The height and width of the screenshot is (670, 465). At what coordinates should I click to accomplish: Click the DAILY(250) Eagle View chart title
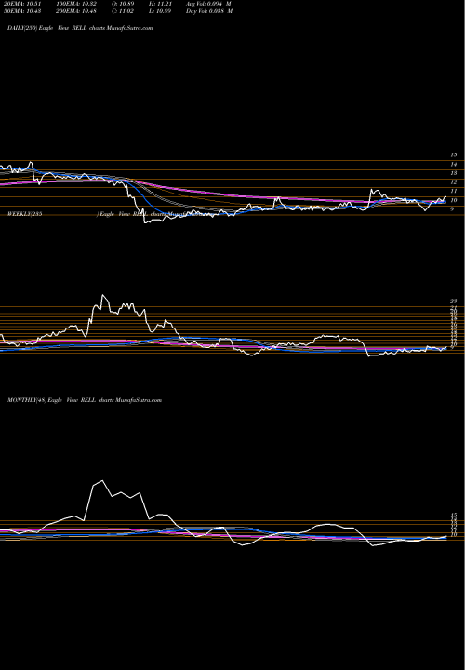pyautogui.click(x=80, y=28)
